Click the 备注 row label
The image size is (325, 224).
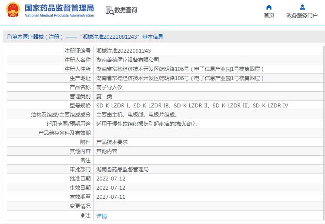pos(85,160)
